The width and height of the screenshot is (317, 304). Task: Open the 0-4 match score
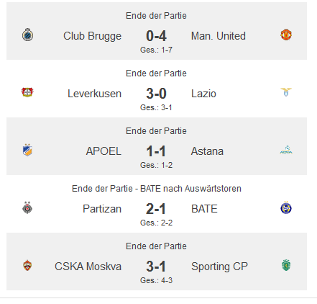pos(156,36)
